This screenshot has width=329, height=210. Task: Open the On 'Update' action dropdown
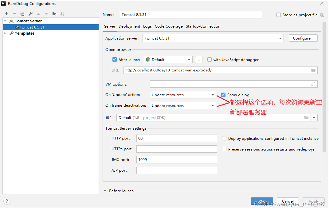[x=183, y=95]
